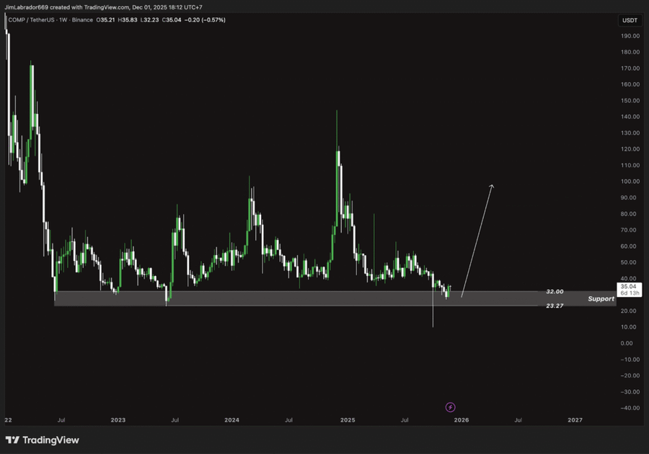Click the 32.00 support zone boundary label

pos(555,291)
